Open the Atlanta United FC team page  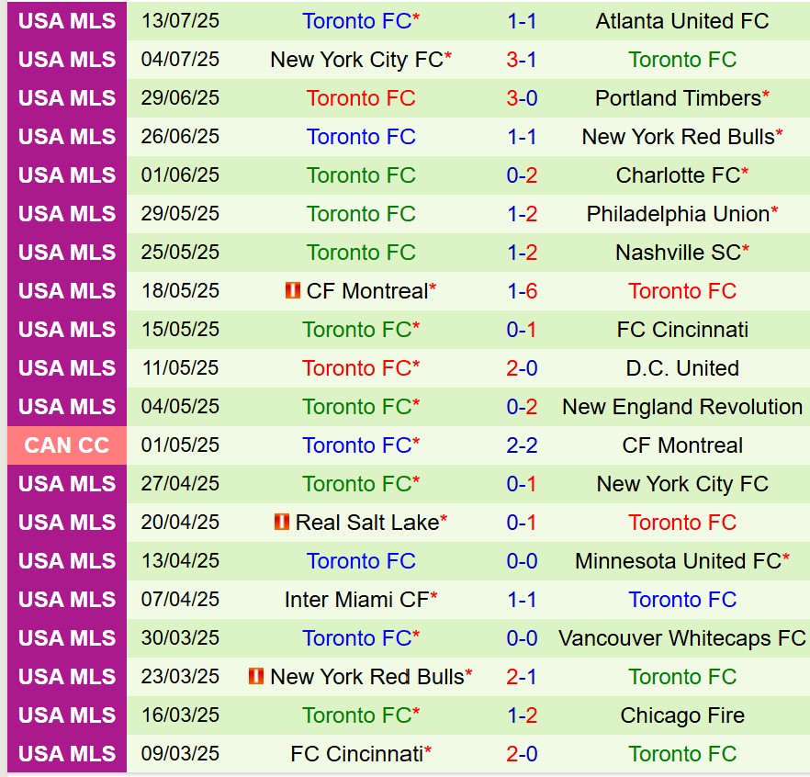[682, 21]
